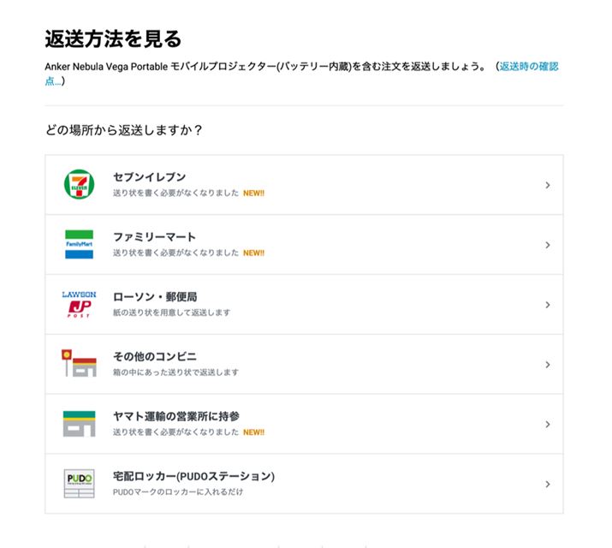Open the その他のコンビニ row chevron
Screen dimensions: 612x548
[x=548, y=365]
